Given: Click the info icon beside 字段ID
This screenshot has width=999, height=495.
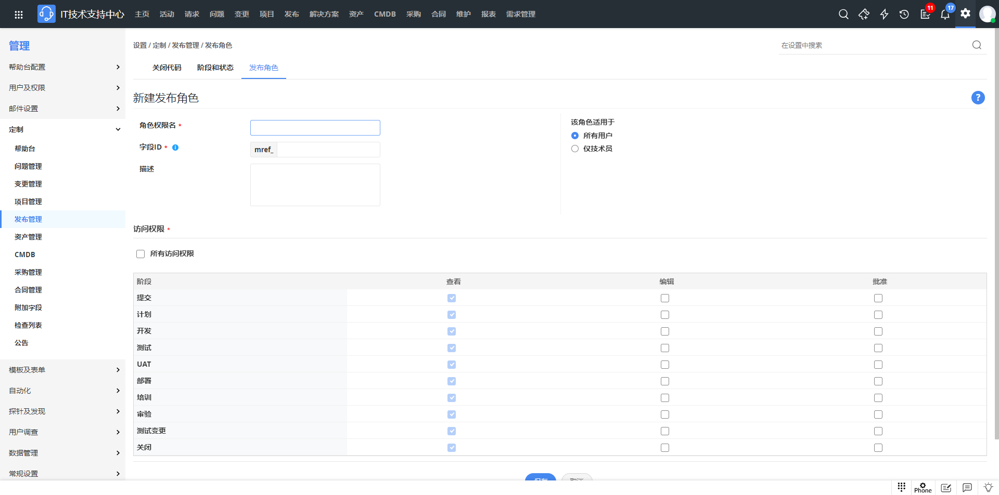Looking at the screenshot, I should (x=175, y=148).
